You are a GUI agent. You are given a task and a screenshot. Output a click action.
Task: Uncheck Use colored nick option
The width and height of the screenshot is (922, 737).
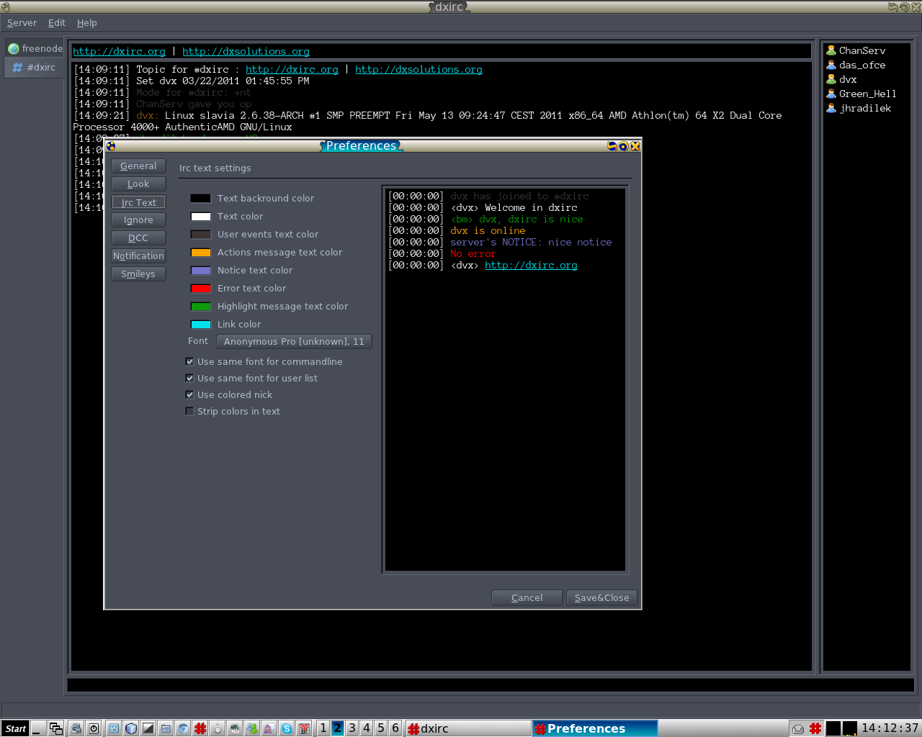coord(189,395)
